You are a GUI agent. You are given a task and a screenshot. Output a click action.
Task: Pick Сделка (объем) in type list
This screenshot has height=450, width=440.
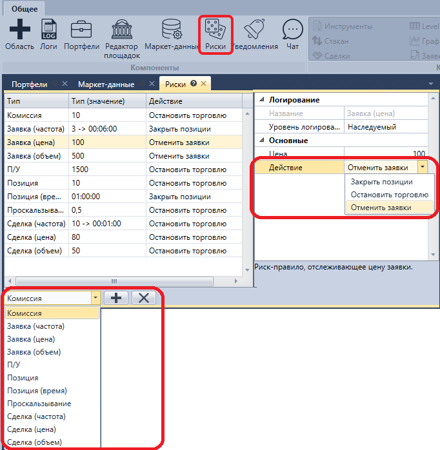coord(52,442)
